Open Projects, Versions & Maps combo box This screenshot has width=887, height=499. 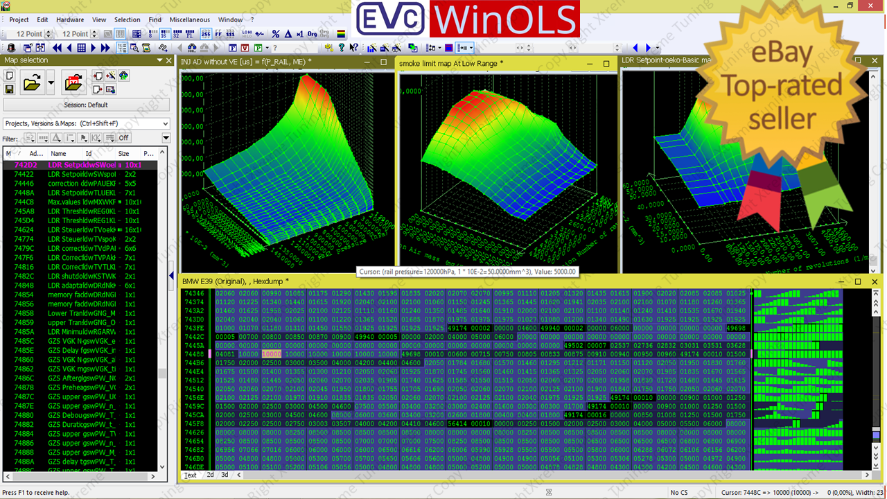tap(87, 123)
